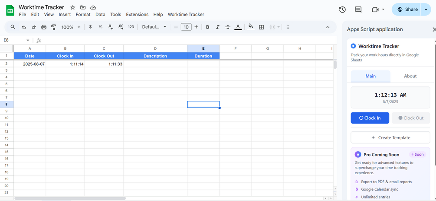The image size is (436, 201).
Task: Click the Clock Out button
Action: click(x=411, y=118)
